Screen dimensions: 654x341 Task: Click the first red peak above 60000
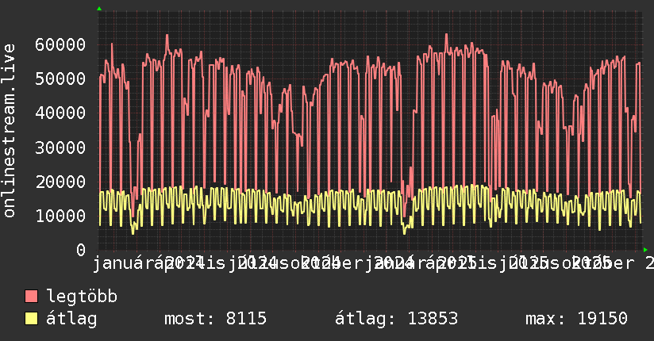[167, 36]
